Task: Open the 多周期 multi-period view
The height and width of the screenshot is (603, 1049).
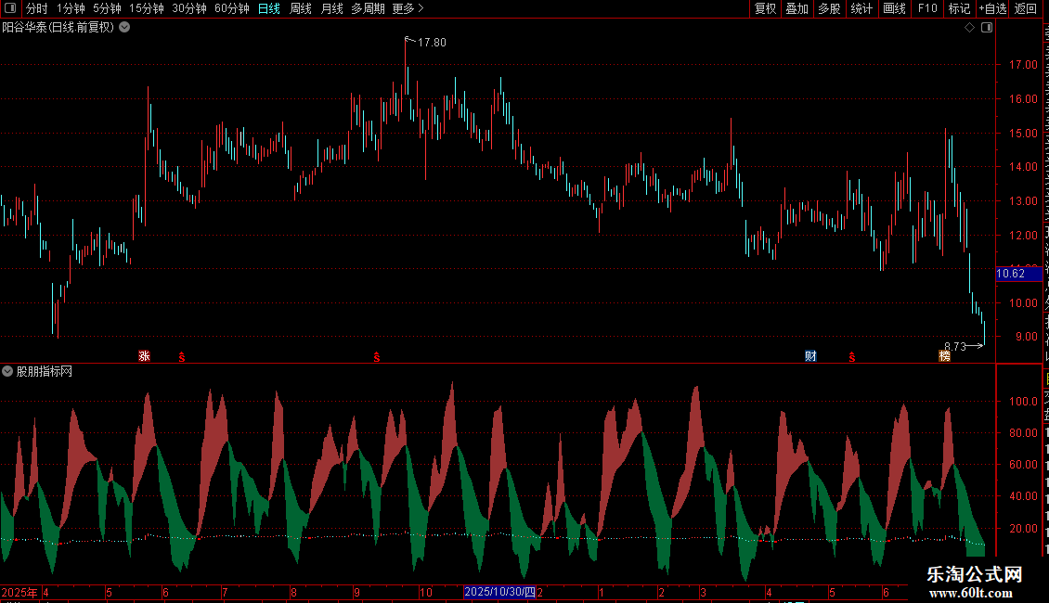Action: click(368, 8)
